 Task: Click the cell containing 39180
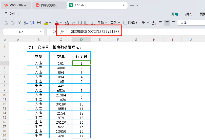[61, 104]
